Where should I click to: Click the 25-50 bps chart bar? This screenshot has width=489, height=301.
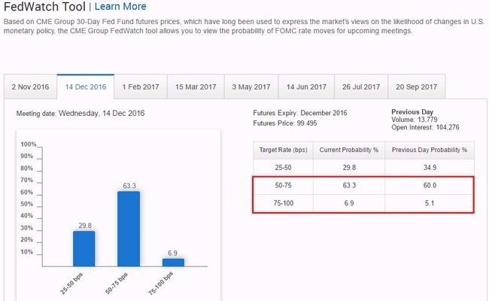click(x=84, y=248)
